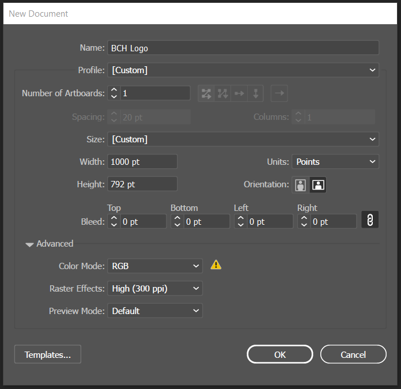401x389 pixels.
Task: Select Arrange by Row artboard icon
Action: 239,93
